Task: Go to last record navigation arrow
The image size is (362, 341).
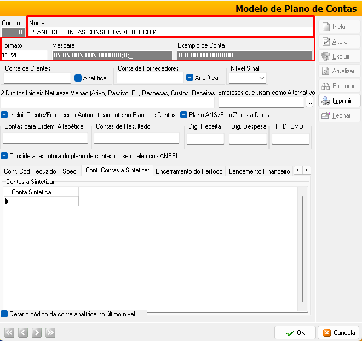Action: [50, 332]
